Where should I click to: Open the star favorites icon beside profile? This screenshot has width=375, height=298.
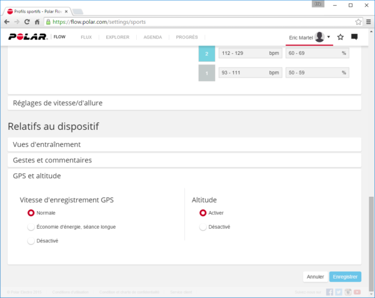point(340,37)
